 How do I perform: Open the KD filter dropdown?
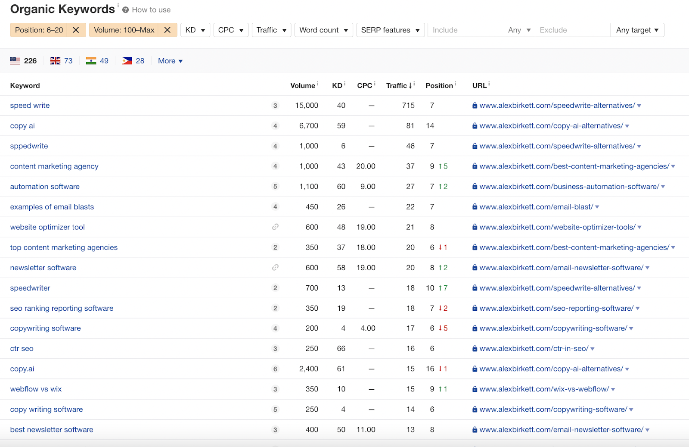click(x=195, y=30)
